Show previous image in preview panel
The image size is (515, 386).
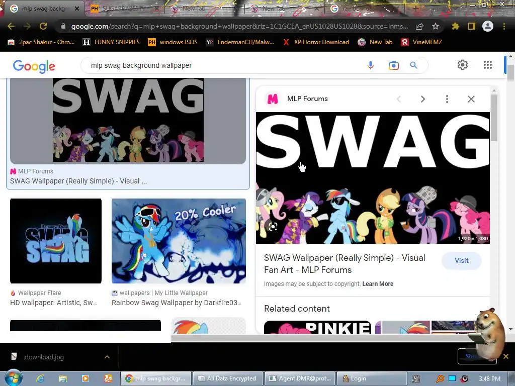point(399,99)
